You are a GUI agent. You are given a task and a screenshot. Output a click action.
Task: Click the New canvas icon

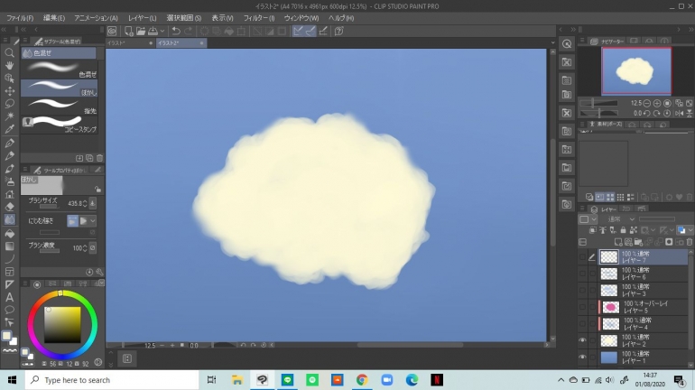(128, 31)
